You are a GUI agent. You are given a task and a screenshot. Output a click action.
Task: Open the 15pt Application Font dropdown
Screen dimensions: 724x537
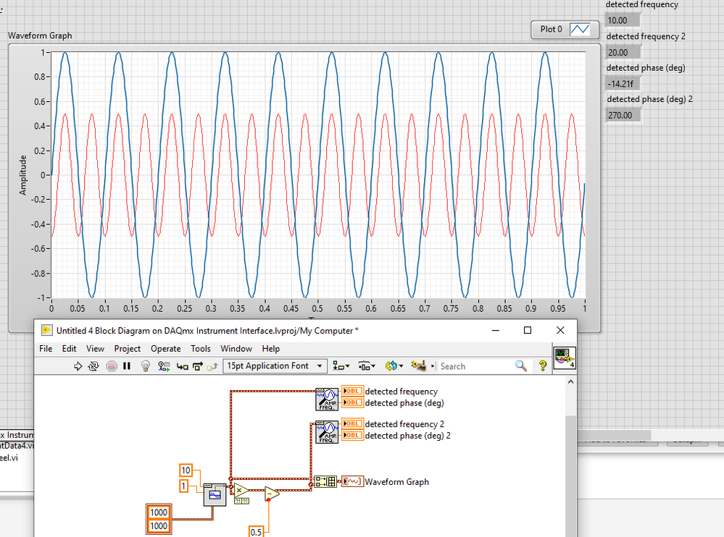coord(275,366)
